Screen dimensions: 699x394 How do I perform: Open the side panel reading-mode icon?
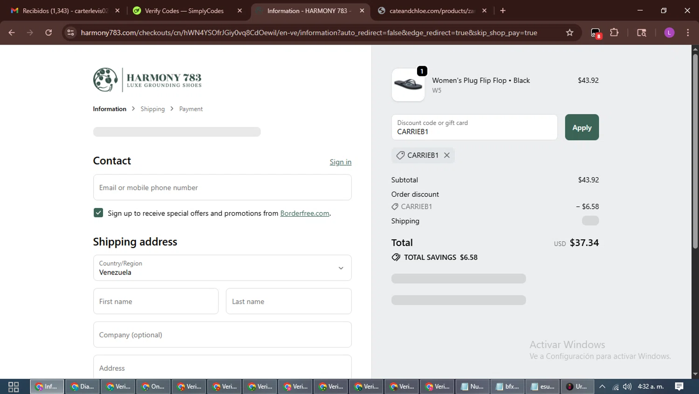pyautogui.click(x=642, y=33)
